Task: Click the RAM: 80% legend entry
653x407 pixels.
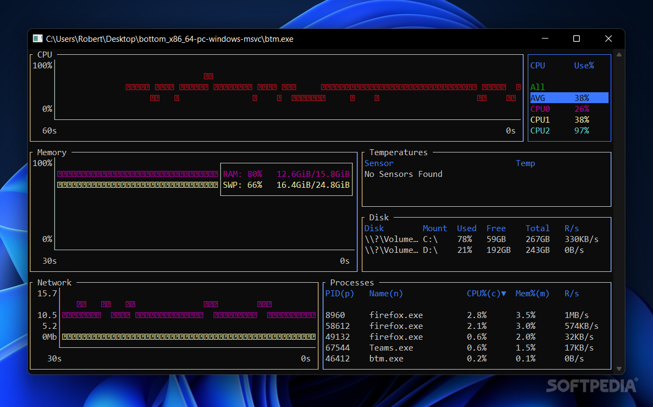Action: (286, 174)
